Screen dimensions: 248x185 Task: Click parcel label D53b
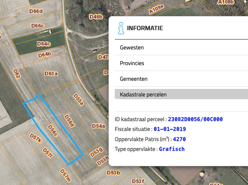click(x=113, y=173)
